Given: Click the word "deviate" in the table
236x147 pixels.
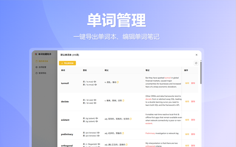Looking at the screenshot, I should pos(65,101).
